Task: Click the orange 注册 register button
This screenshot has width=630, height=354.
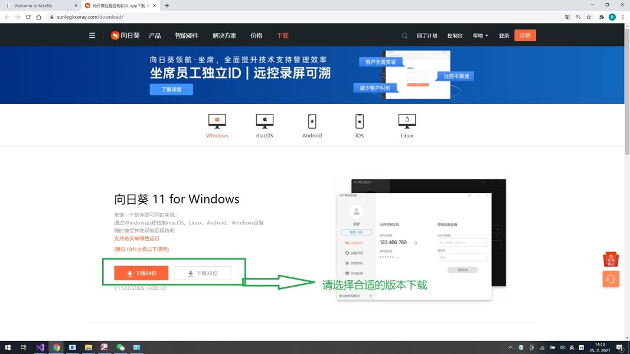Action: [525, 35]
